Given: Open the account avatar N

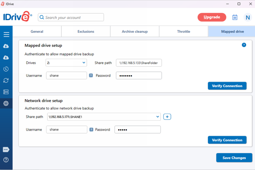Looking at the screenshot, I should [248, 17].
